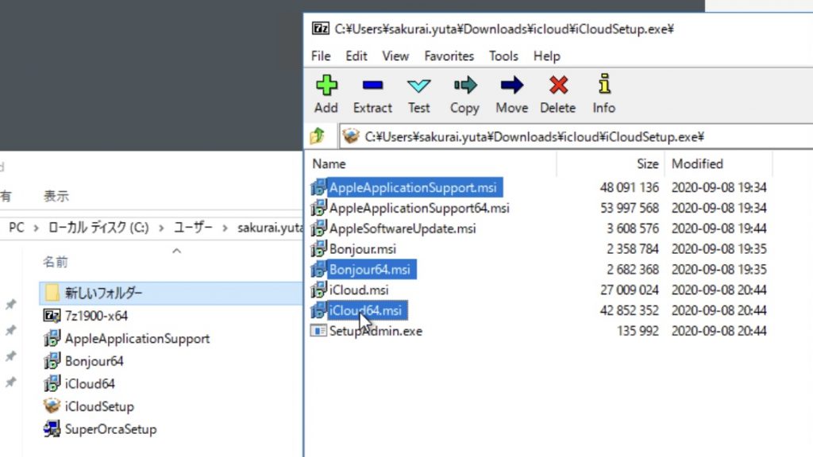Select the Bonjour64 file name in Explorer
The height and width of the screenshot is (457, 813).
[94, 361]
